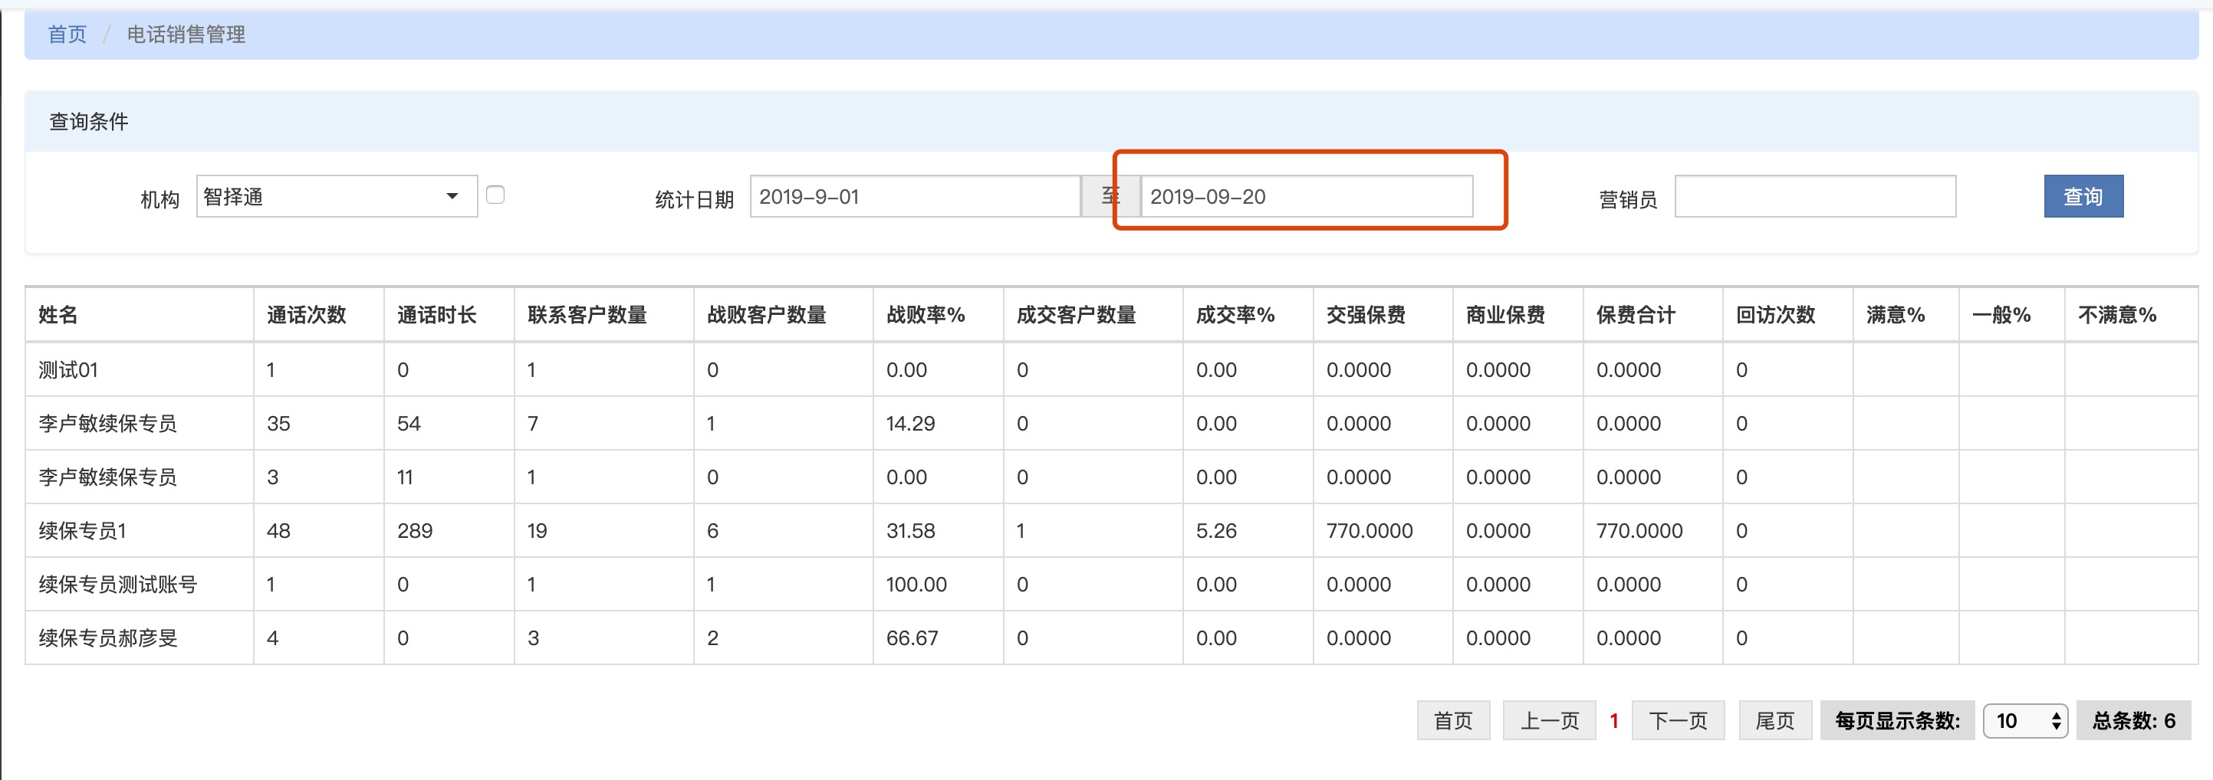Go to 首页 in the pagination bar
This screenshot has width=2213, height=780.
pyautogui.click(x=1452, y=720)
